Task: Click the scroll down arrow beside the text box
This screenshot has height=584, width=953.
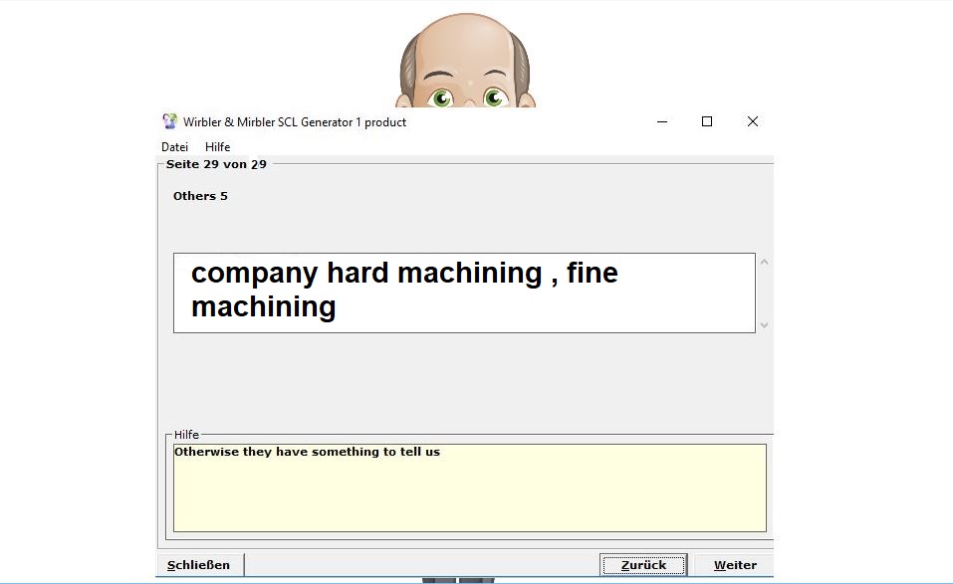Action: (764, 324)
